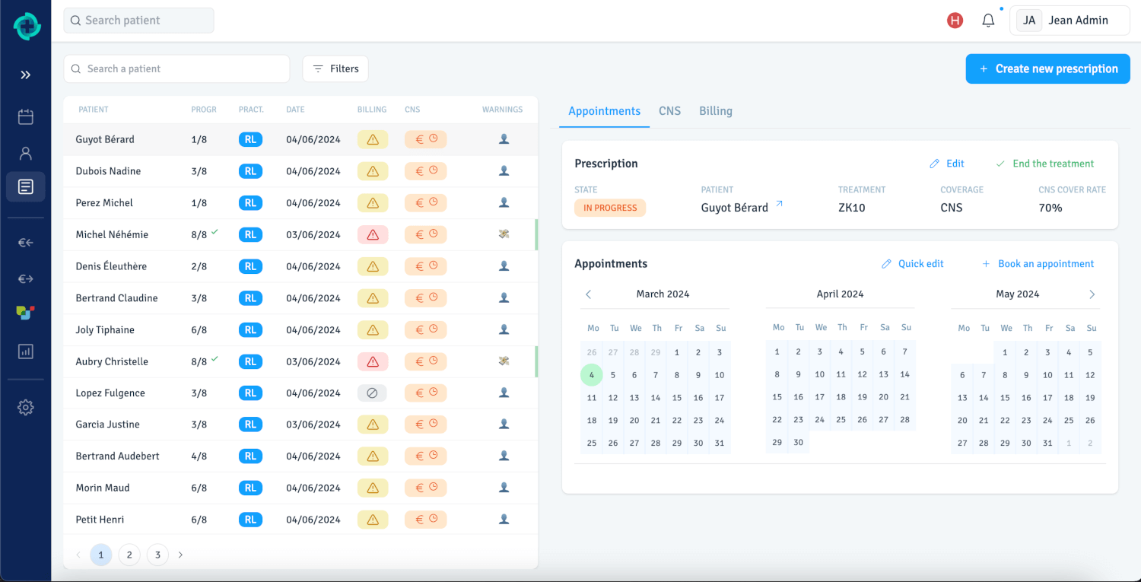Screen dimensions: 1141x582
Task: Switch to the Appointments tab
Action: tap(604, 111)
